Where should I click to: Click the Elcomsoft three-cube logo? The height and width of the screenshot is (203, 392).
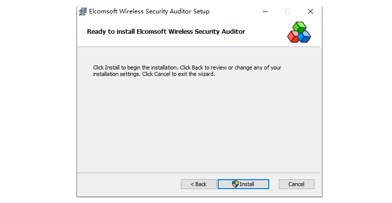(299, 32)
